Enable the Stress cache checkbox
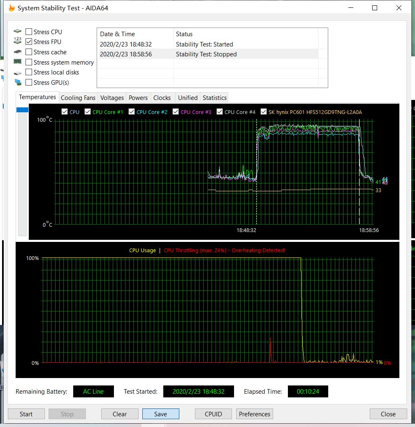The width and height of the screenshot is (415, 427). 29,52
